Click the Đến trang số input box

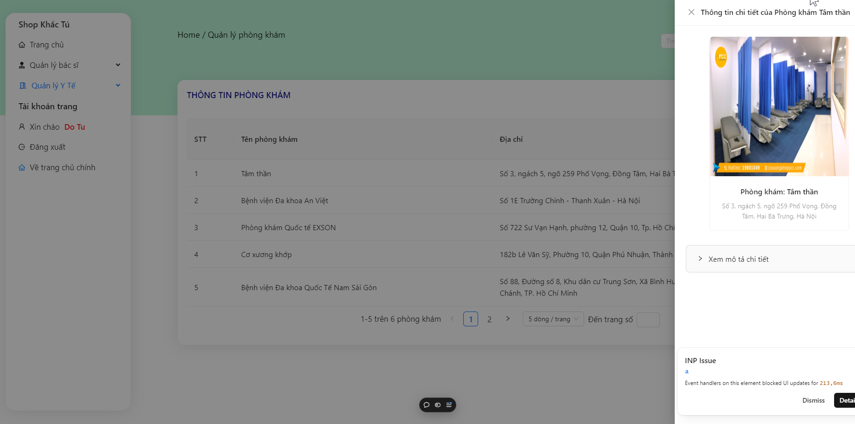pyautogui.click(x=648, y=319)
